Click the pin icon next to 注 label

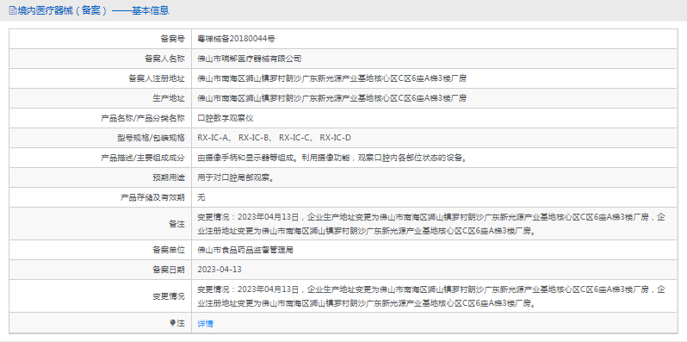pos(172,323)
